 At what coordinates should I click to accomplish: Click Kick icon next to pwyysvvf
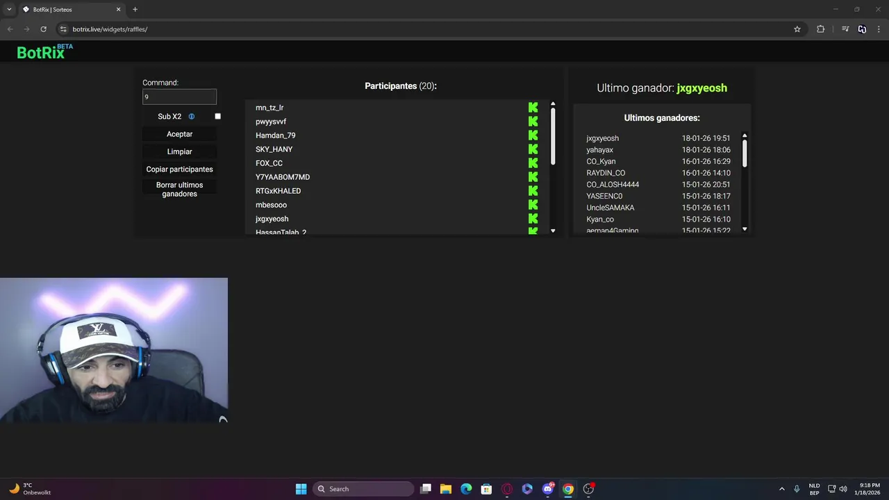(533, 122)
